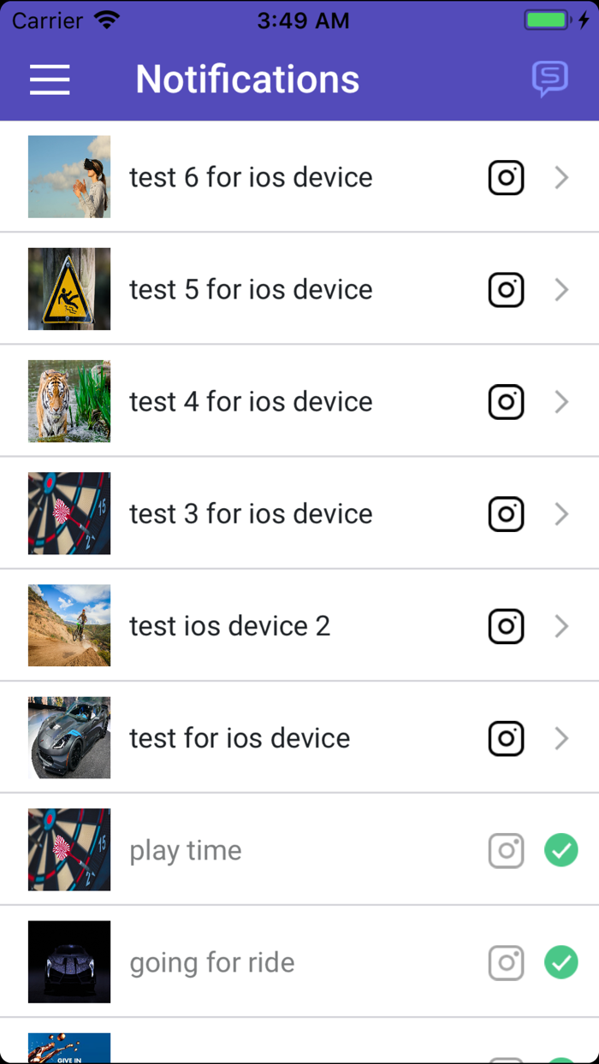Tap Instagram icon for test 6 notification

tap(506, 178)
